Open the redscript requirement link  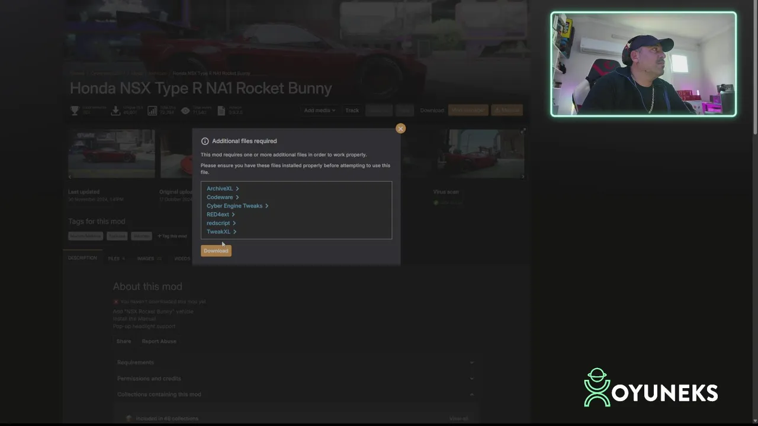point(221,223)
